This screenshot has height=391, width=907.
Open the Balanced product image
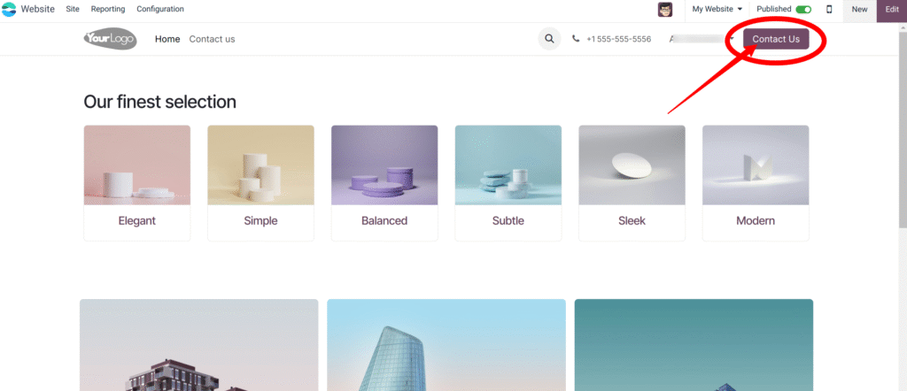384,165
